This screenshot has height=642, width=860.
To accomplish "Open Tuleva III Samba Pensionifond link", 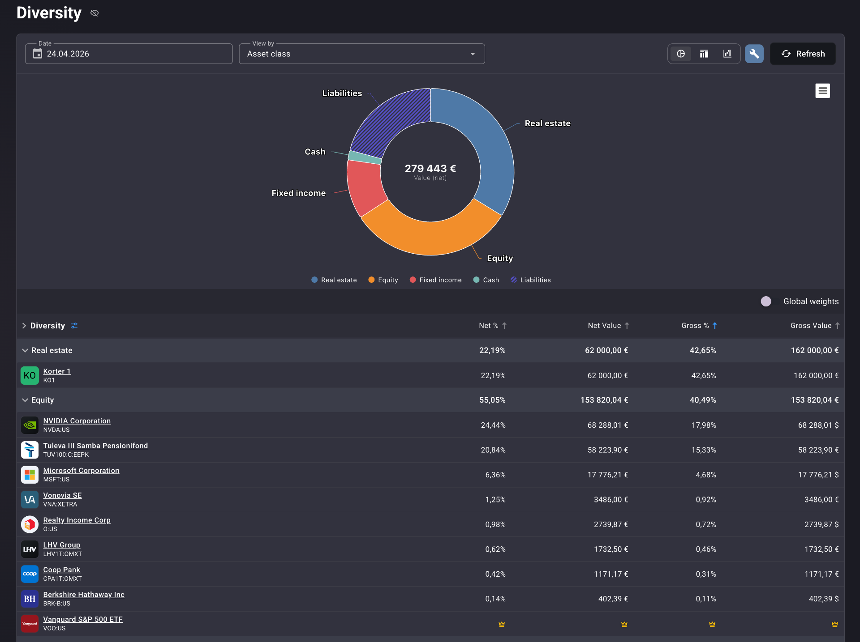I will (95, 446).
